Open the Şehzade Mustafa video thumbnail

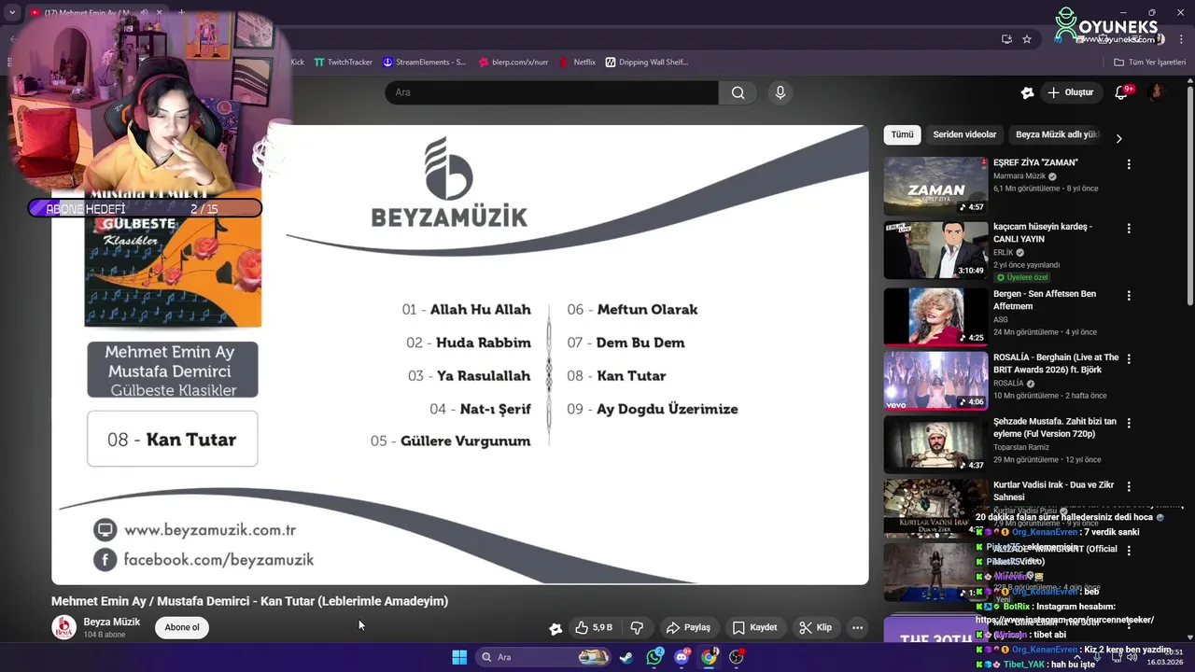coord(935,443)
